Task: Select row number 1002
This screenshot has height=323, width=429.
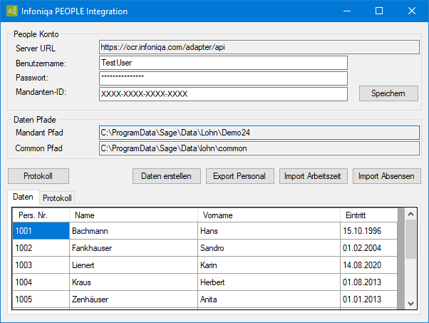Action: [x=41, y=248]
